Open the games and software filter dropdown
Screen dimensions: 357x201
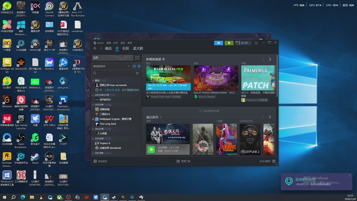pos(111,66)
